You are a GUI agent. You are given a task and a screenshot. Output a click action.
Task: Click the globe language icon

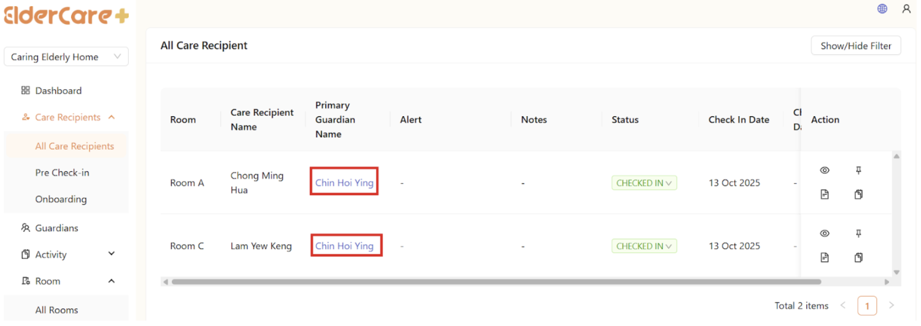click(x=882, y=9)
